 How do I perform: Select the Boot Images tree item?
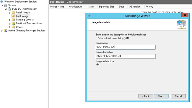23,16
